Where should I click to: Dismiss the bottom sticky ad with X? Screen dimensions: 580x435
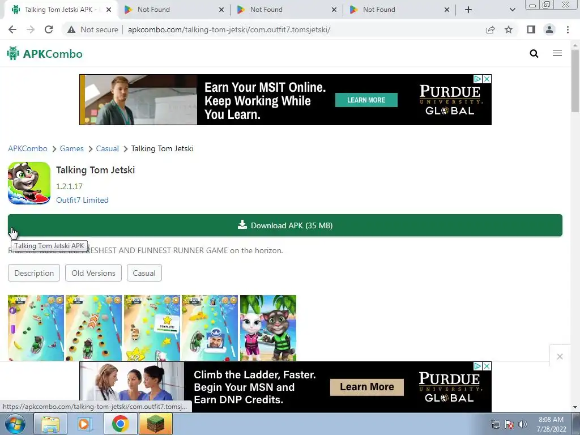[x=560, y=357]
